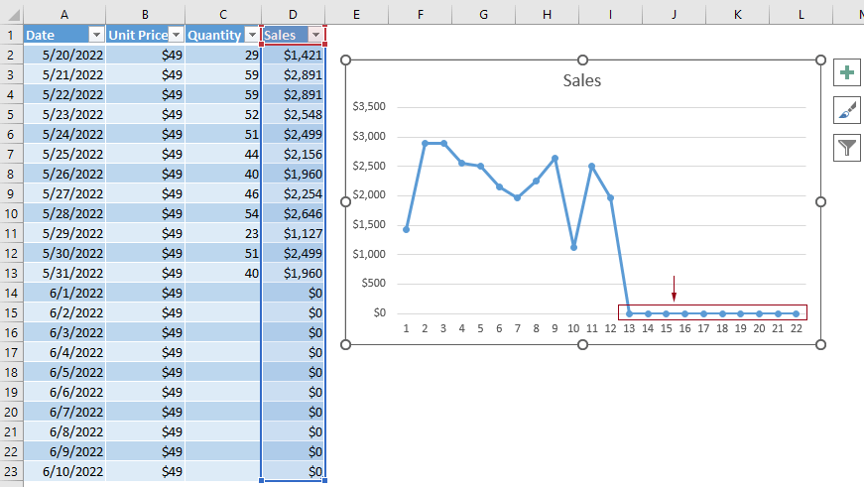
Task: Click cell containing date 5/20/2022
Action: coord(63,55)
